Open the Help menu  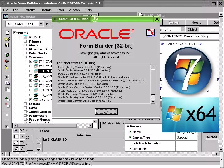pyautogui.click(x=88, y=10)
